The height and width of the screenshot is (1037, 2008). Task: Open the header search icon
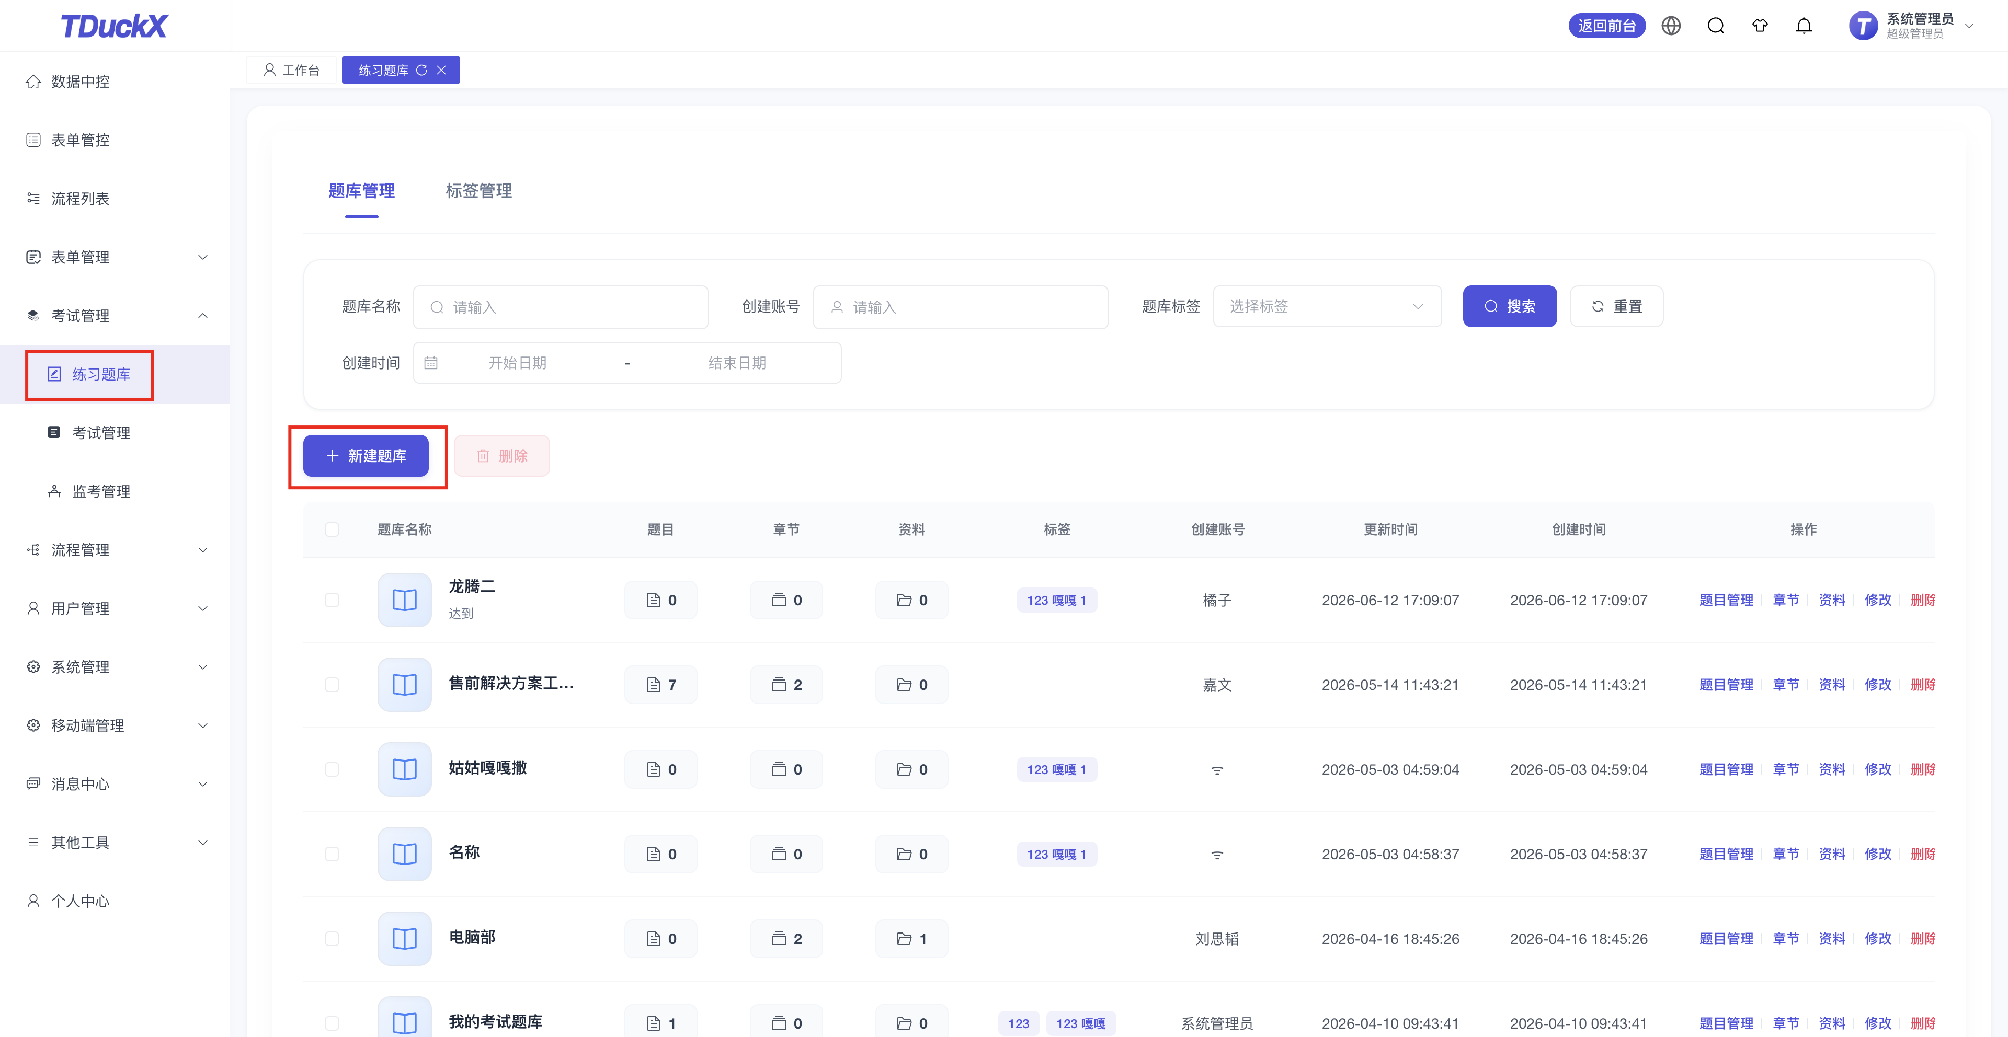(x=1715, y=26)
